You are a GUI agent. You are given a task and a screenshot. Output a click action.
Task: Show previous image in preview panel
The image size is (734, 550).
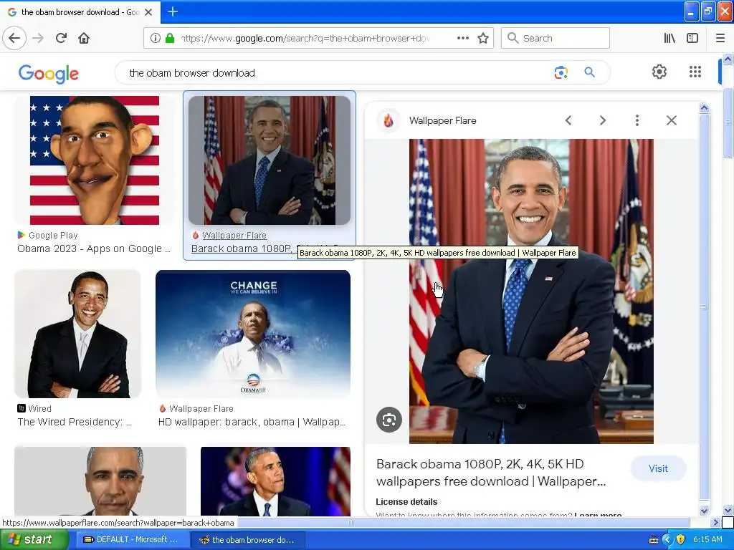568,120
